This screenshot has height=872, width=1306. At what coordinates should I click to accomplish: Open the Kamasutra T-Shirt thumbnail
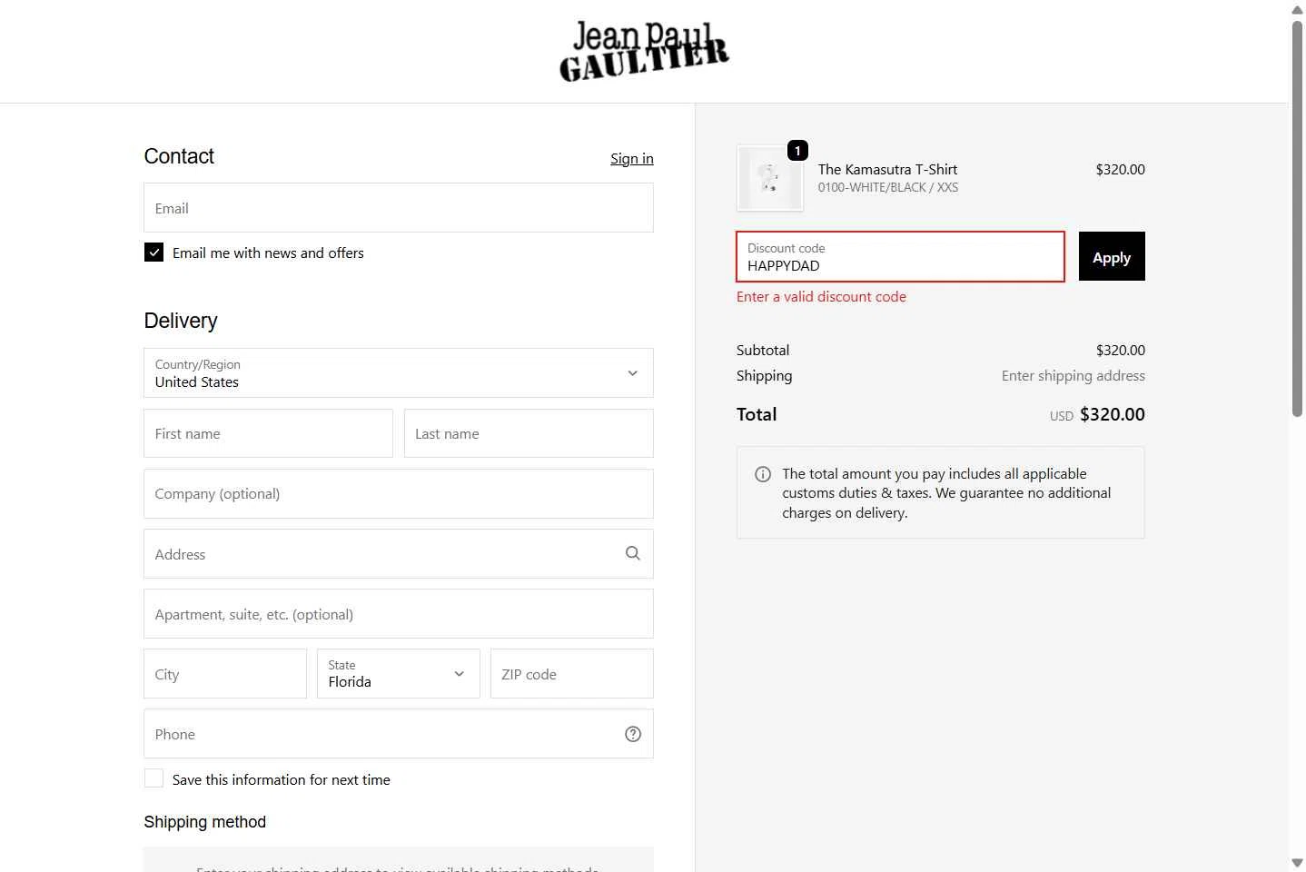click(x=769, y=178)
